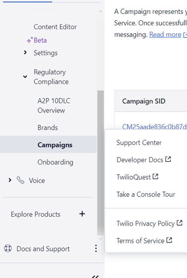This screenshot has width=187, height=278.
Task: Open the Read more link
Action: [x=165, y=34]
